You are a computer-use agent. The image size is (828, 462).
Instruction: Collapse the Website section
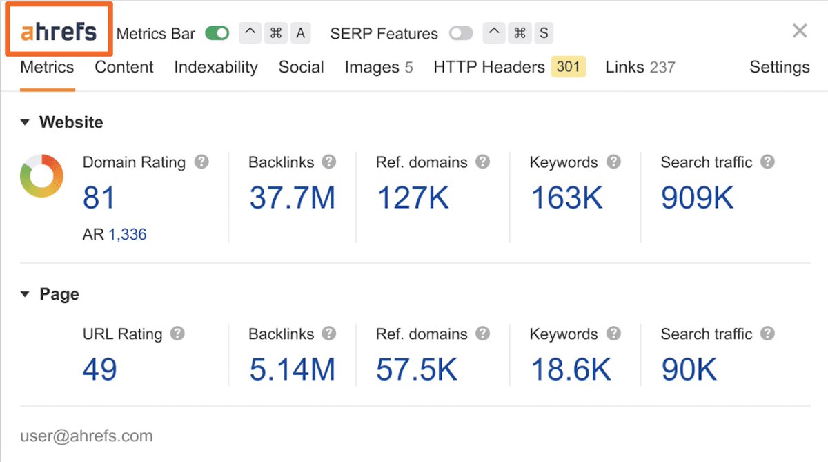tap(26, 122)
